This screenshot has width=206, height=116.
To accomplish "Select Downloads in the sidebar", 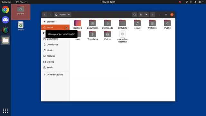I will tap(55, 44).
